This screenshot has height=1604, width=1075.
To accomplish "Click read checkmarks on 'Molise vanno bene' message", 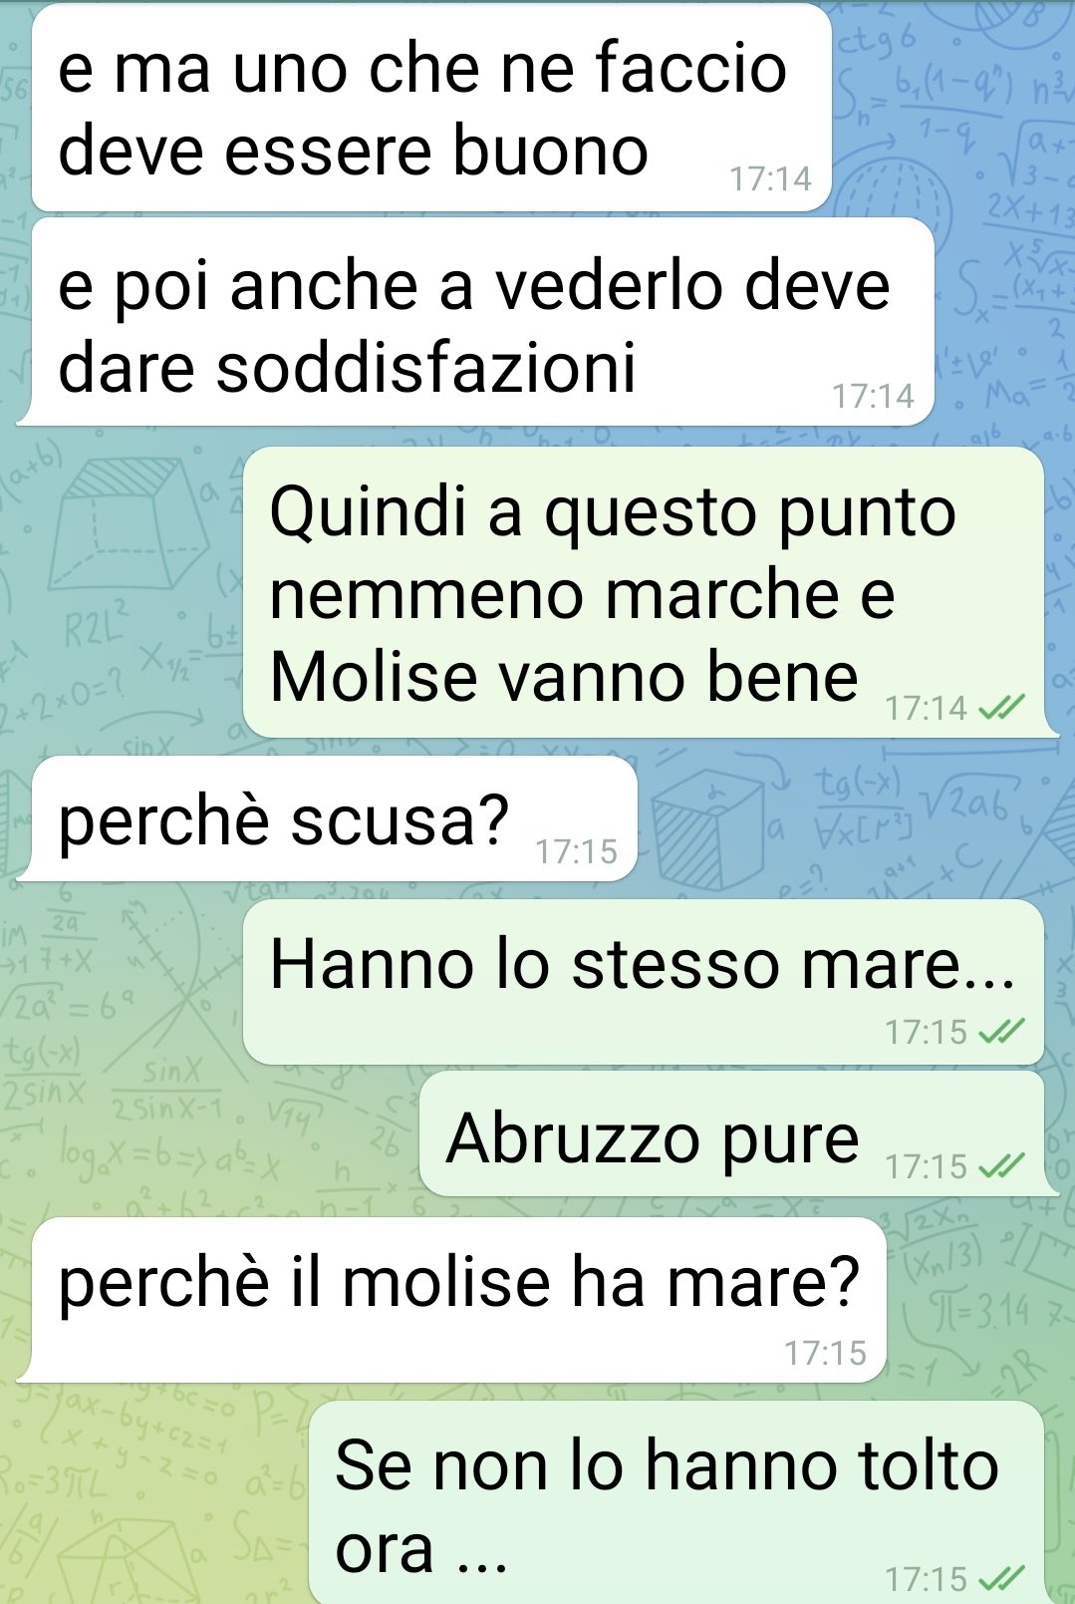I will (1001, 708).
